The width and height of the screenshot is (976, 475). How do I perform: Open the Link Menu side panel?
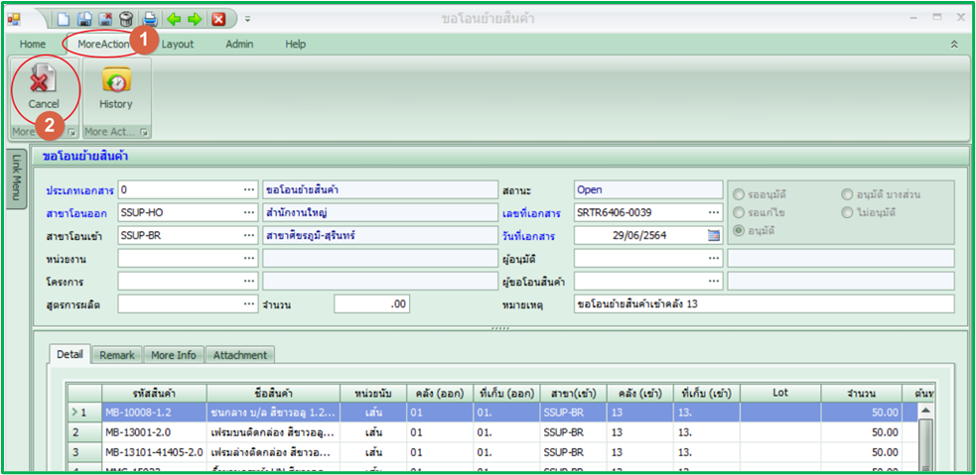17,179
